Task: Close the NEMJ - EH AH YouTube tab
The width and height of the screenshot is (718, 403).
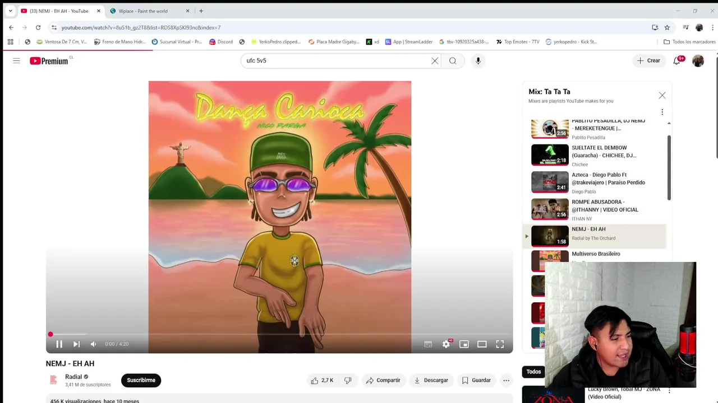Action: click(99, 11)
